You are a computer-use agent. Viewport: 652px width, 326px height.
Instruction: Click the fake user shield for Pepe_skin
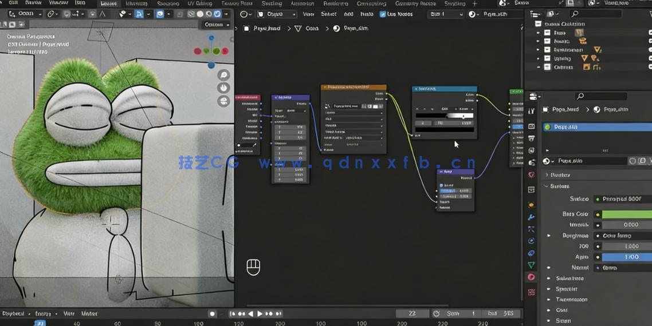coord(633,161)
